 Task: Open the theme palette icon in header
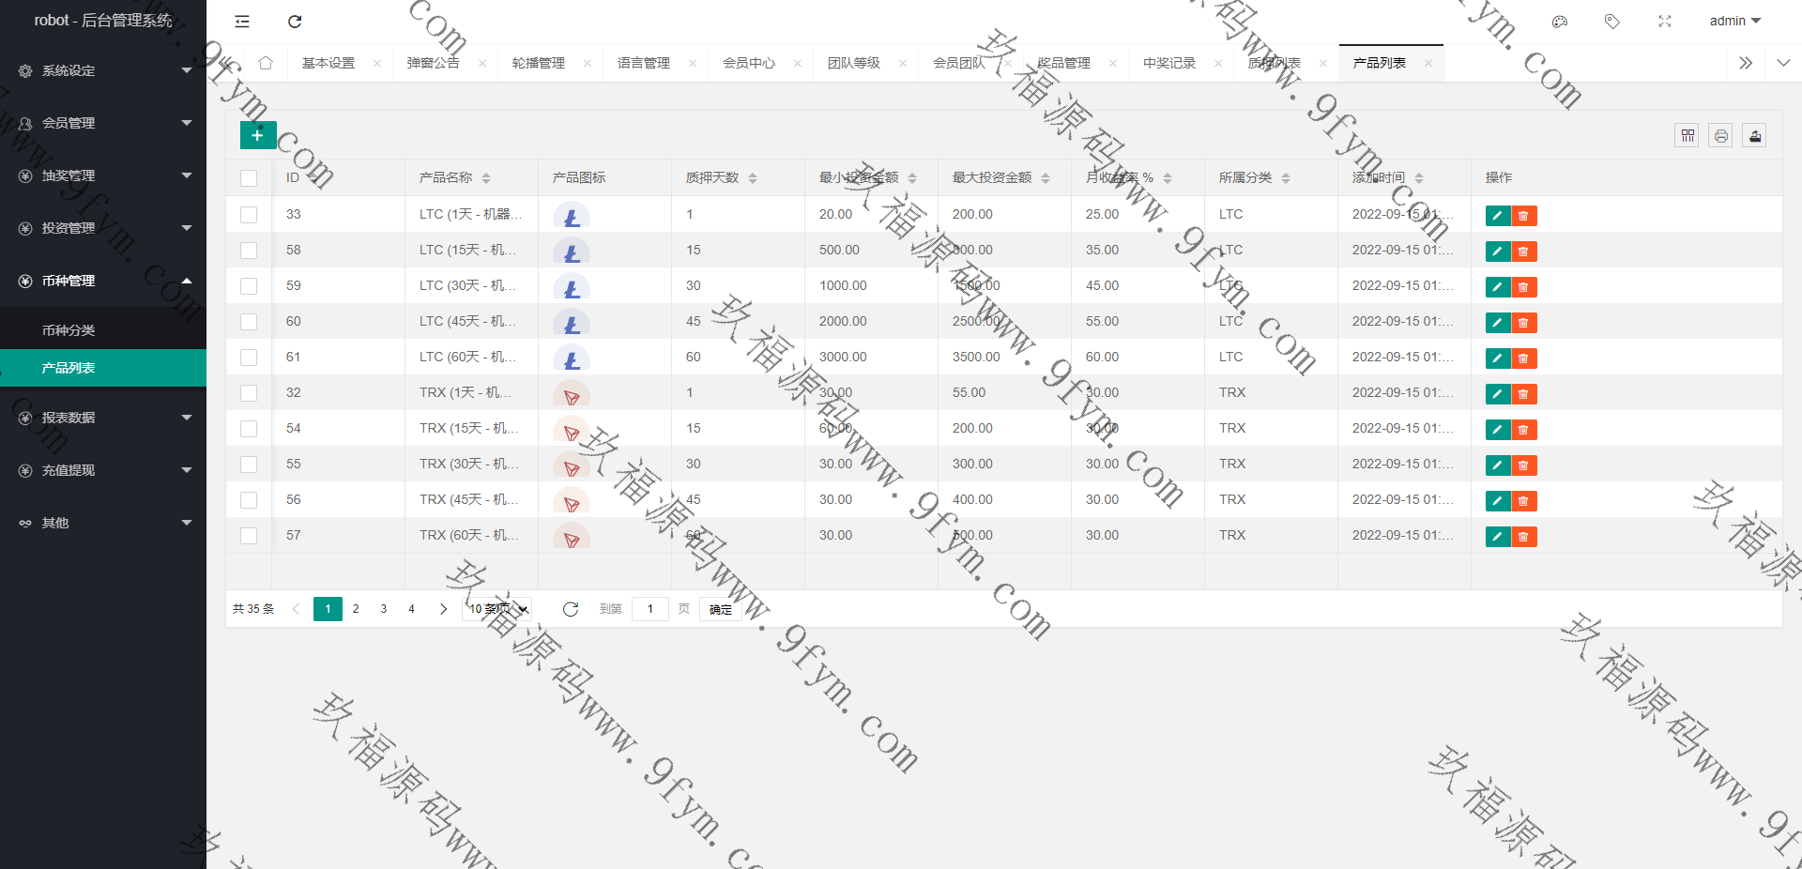point(1560,22)
